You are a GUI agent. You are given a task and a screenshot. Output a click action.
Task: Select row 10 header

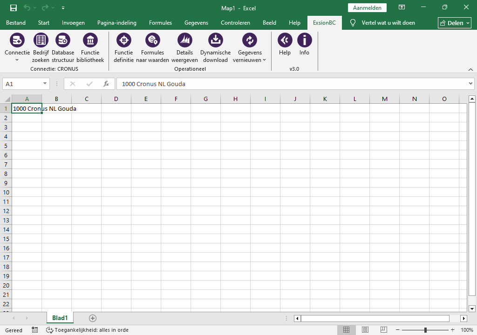[x=6, y=193]
